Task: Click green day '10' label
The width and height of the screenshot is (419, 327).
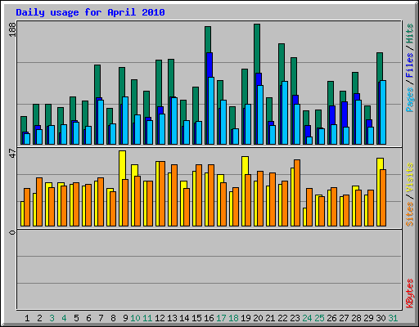Action: click(135, 318)
